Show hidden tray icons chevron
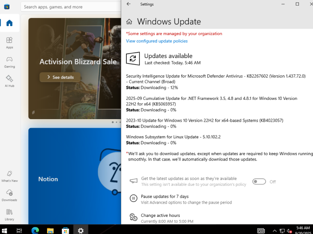This screenshot has height=234, width=313. [x=275, y=231]
